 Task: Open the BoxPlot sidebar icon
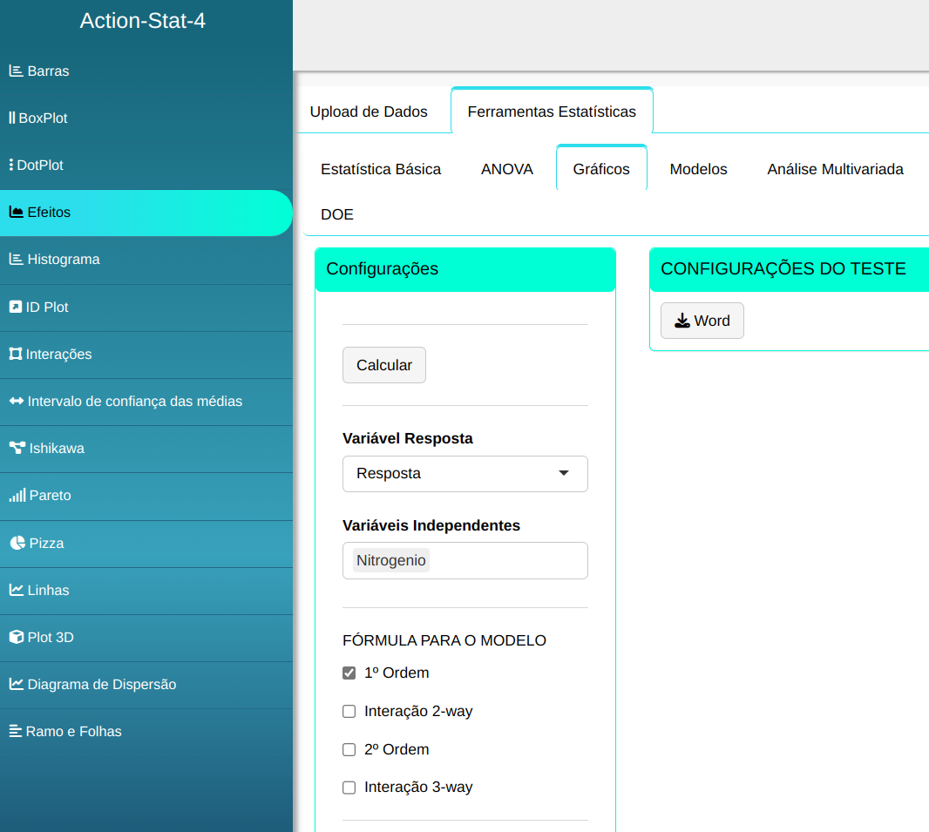[x=12, y=118]
